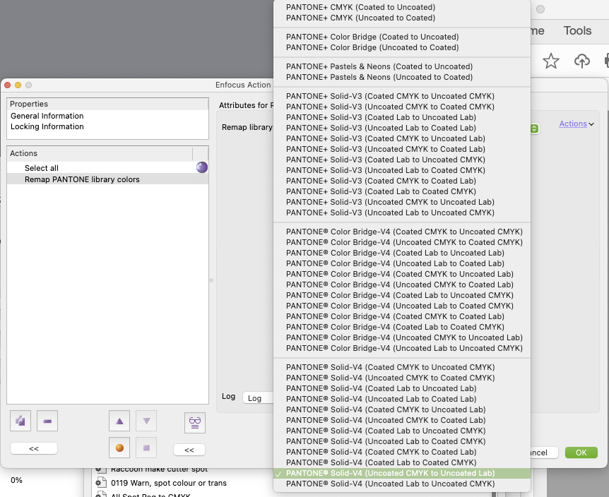Confirm the dialog with OK
This screenshot has height=497, width=609.
pyautogui.click(x=581, y=453)
